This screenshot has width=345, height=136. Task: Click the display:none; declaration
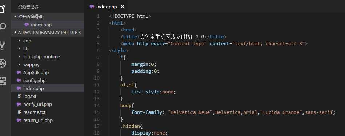[x=149, y=133]
